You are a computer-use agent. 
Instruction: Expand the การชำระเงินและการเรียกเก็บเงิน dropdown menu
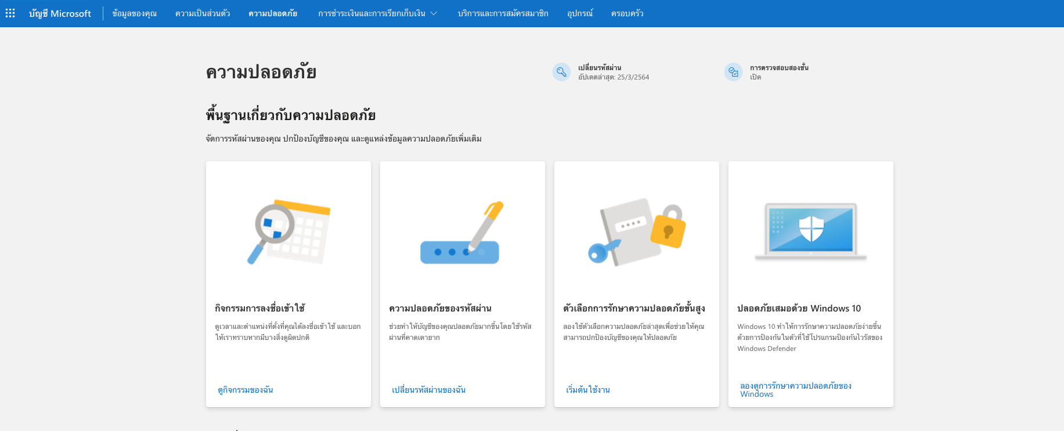[378, 13]
